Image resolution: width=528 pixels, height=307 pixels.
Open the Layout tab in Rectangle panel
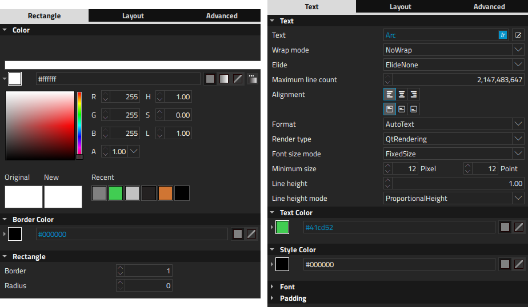click(133, 16)
